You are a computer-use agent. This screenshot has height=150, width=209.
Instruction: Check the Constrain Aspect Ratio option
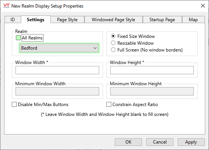pyautogui.click(x=109, y=105)
